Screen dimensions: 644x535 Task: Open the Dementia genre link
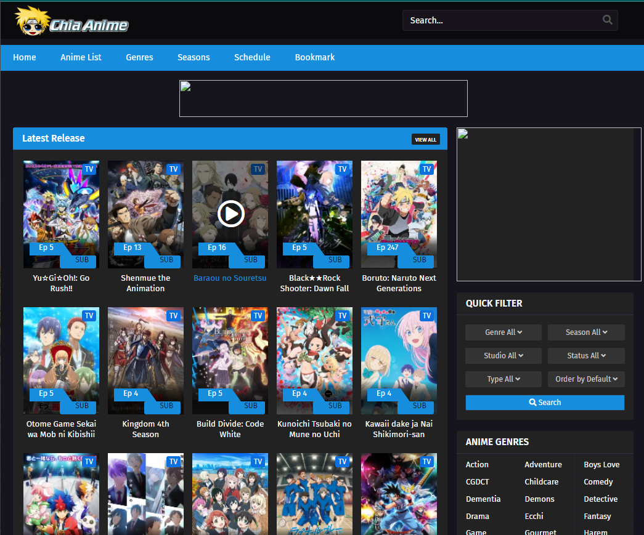click(x=483, y=499)
